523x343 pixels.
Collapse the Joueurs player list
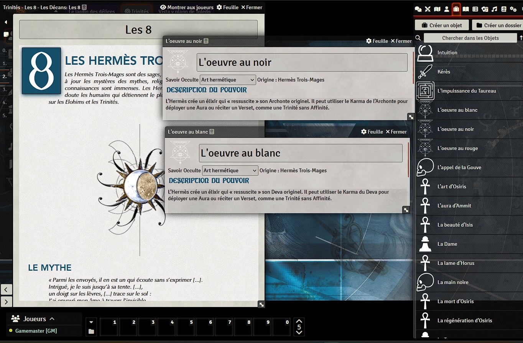52,319
